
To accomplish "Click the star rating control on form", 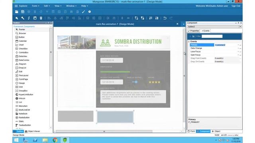I will 154,82.
